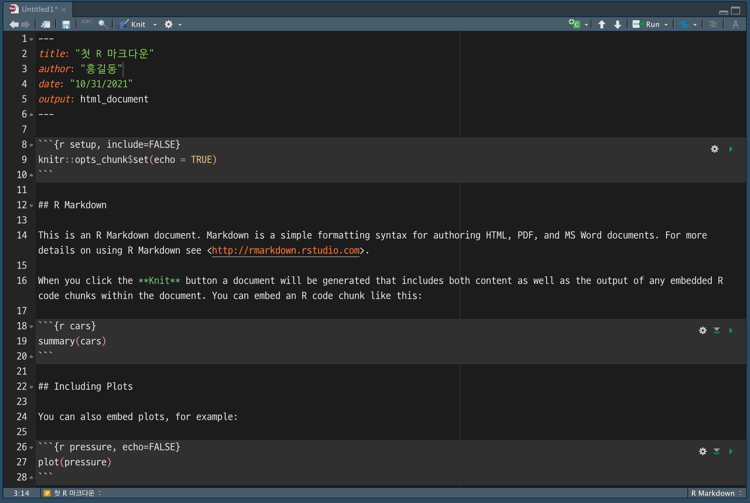This screenshot has width=750, height=503.
Task: Collapse R Markdown section at line 12
Action: click(x=31, y=205)
